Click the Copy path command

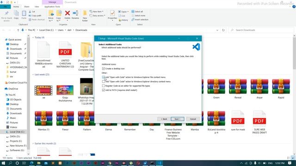tap(35, 16)
